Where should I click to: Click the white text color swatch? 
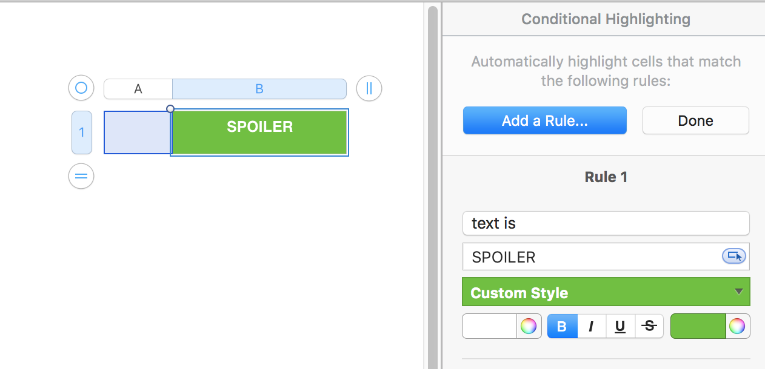[x=489, y=327]
